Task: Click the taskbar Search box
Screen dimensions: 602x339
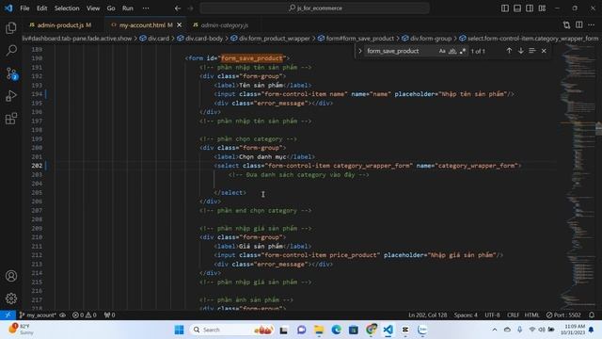Action: point(231,330)
